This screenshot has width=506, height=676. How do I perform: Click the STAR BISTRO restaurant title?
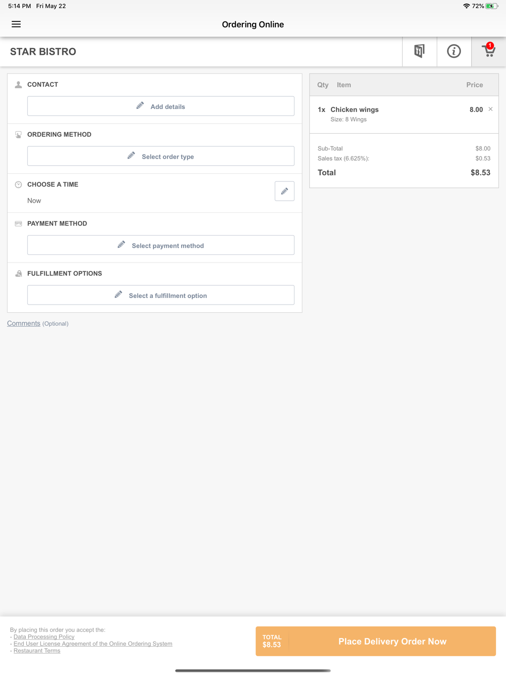pos(43,52)
